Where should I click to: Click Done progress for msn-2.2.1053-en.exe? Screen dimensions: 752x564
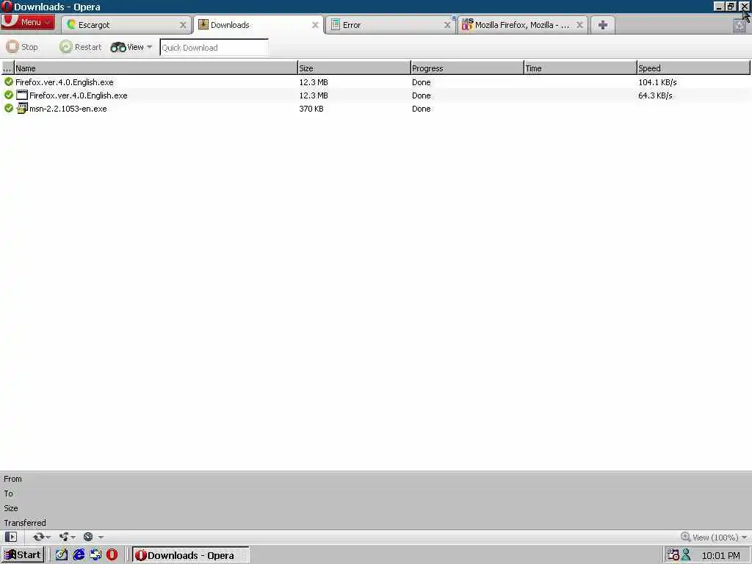click(x=421, y=109)
